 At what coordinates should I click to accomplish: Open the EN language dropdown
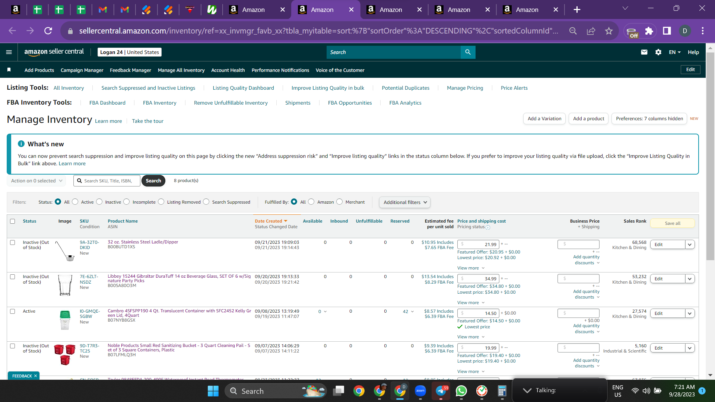coord(675,52)
